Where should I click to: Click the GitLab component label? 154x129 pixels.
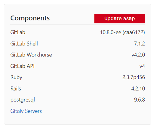[18, 32]
